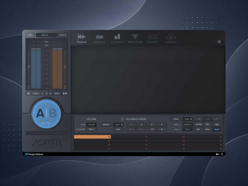The height and width of the screenshot is (186, 248).
Task: Click the icon button left of the Default preset
Action: coord(30,35)
